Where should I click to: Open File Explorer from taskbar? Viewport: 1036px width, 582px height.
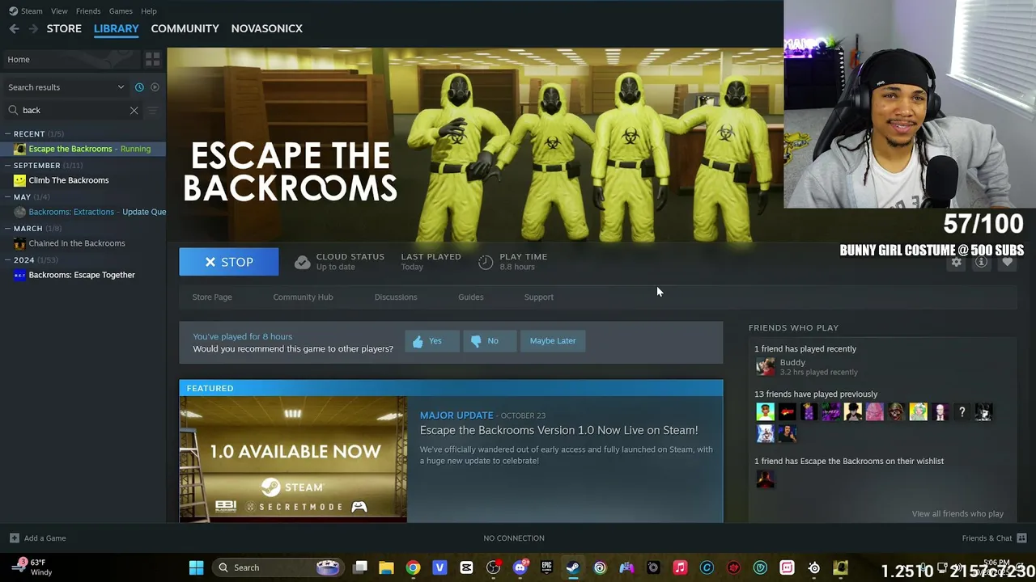point(386,567)
